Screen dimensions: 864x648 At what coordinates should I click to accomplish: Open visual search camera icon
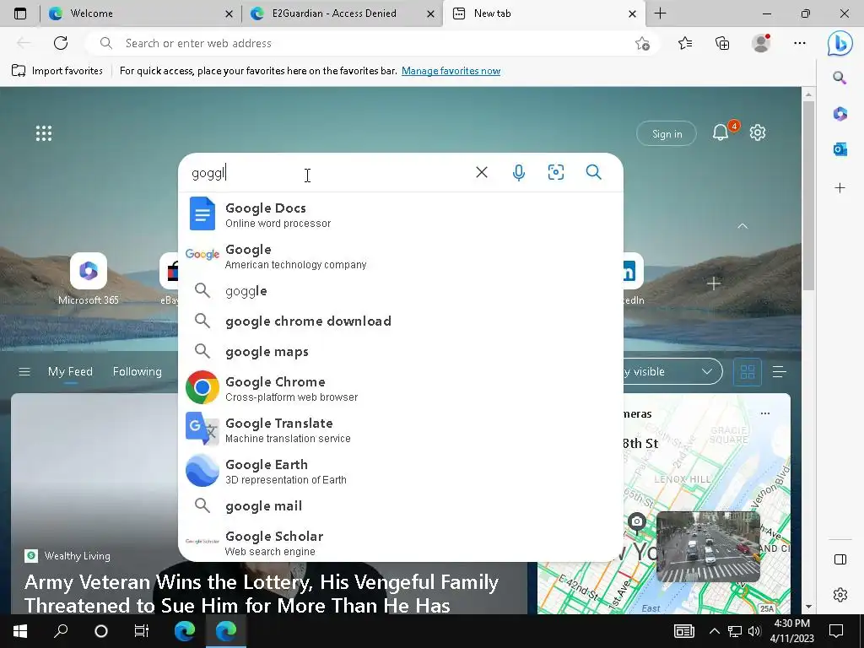coord(555,172)
